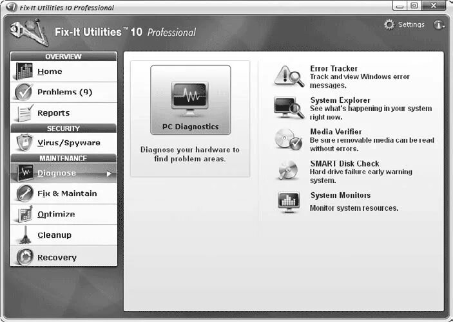453x322 pixels.
Task: Click the OVERVIEW section header
Action: point(64,57)
